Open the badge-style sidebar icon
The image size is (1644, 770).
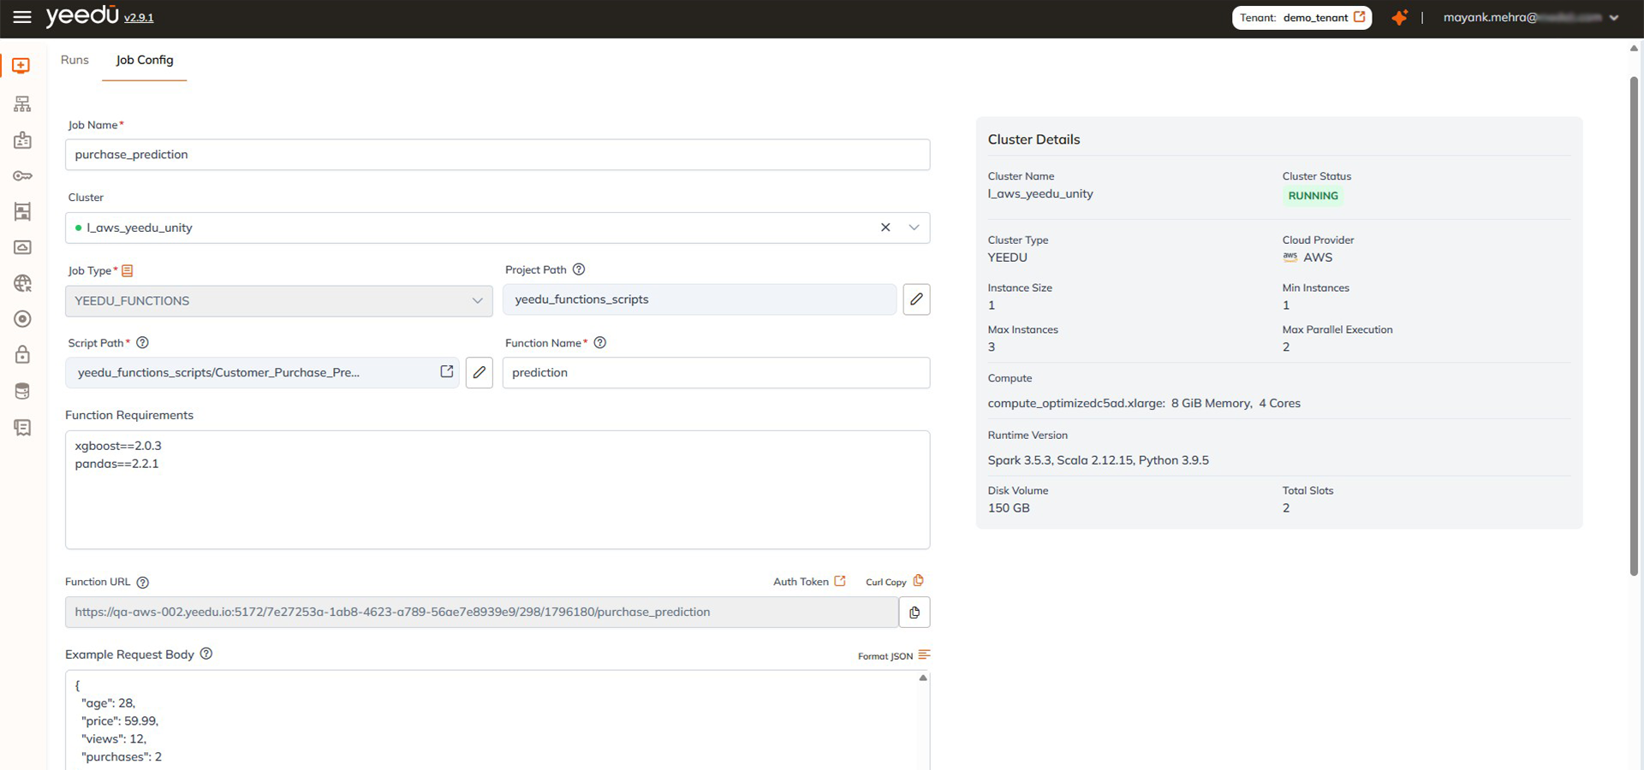pyautogui.click(x=22, y=140)
